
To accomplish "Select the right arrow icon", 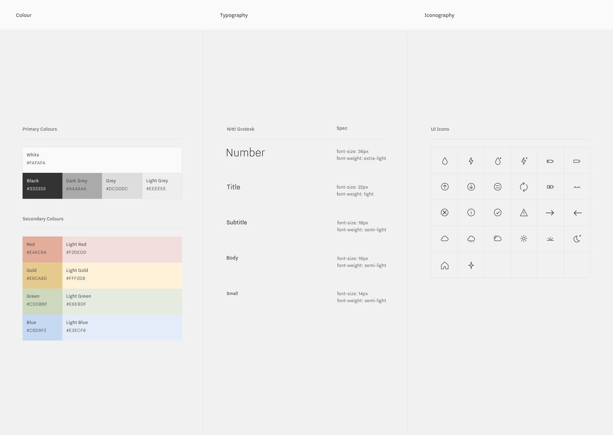I will coord(550,213).
